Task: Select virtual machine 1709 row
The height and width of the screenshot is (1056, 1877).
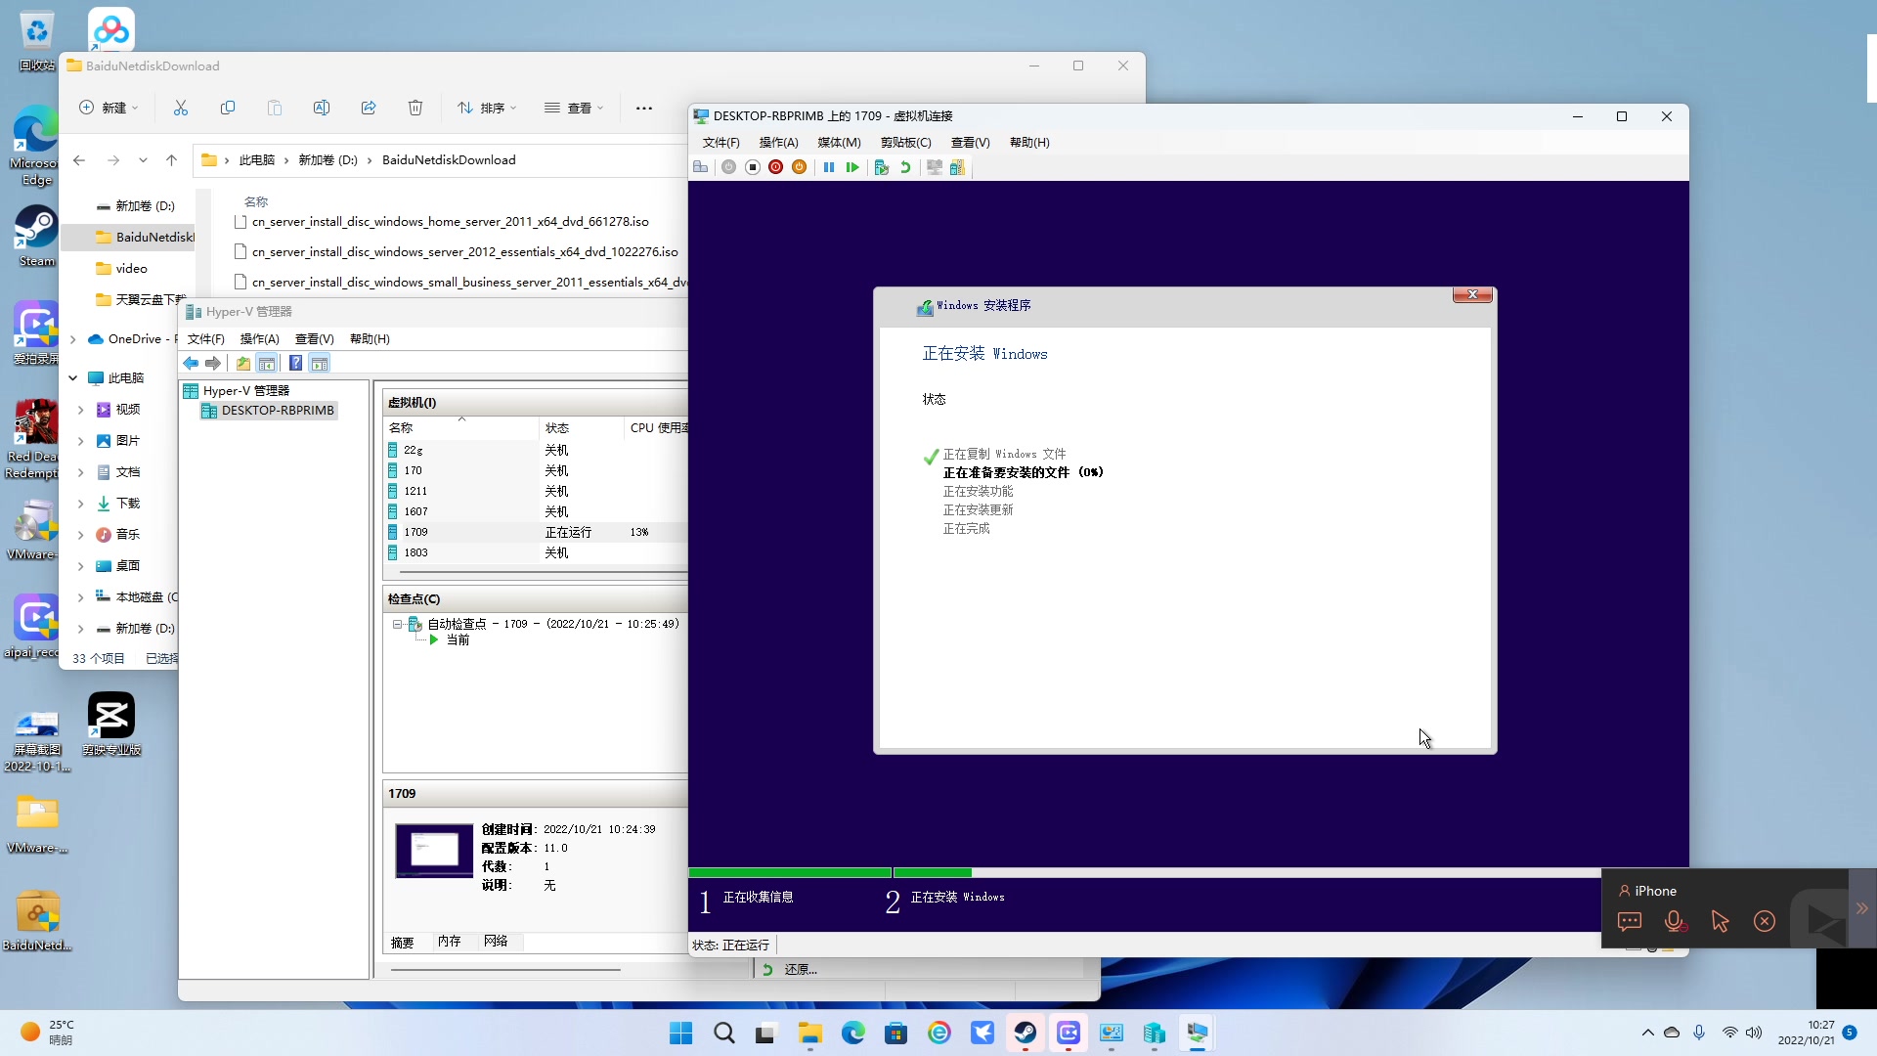Action: (x=535, y=532)
